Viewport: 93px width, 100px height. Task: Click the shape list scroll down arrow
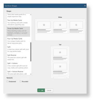click(31, 74)
